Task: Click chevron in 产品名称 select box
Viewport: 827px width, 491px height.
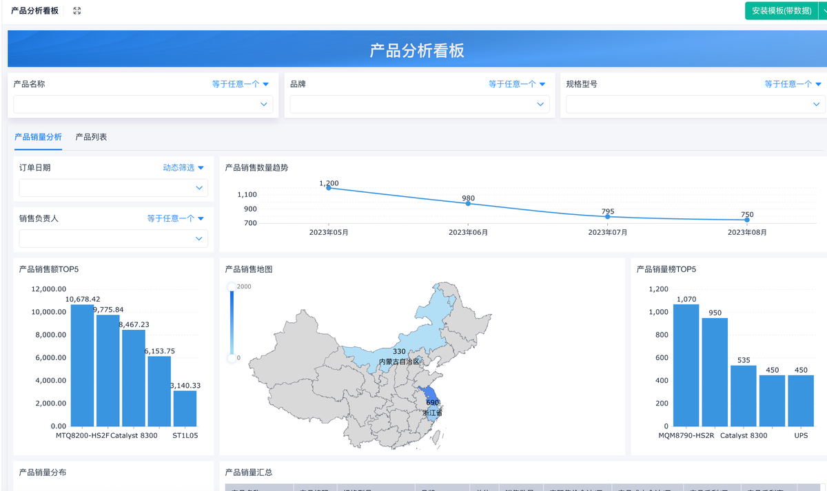Action: [264, 105]
